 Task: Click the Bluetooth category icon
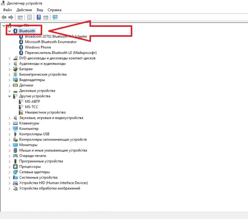pos(15,31)
